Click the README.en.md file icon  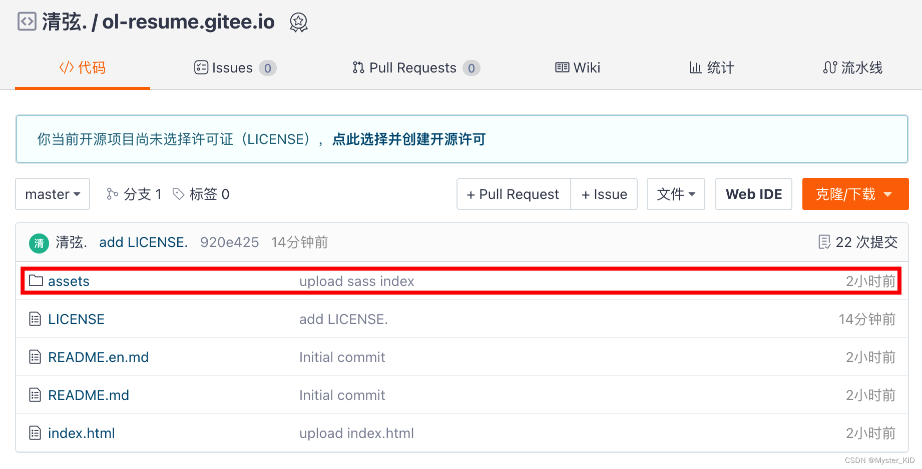tap(35, 357)
